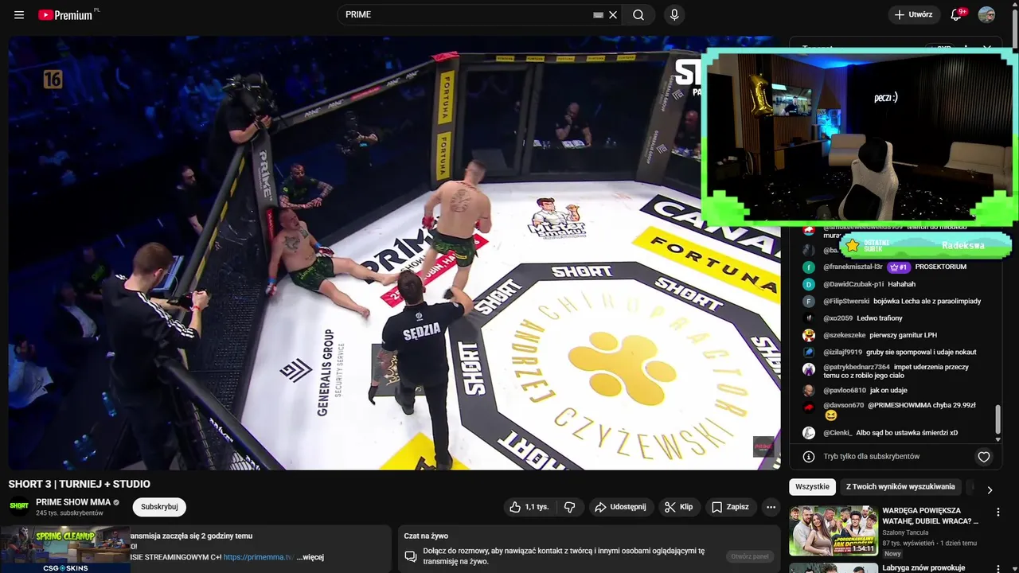Send heart reaction in live chat
The height and width of the screenshot is (573, 1019).
tap(984, 457)
